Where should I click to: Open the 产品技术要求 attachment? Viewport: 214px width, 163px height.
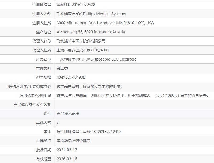coord(68,114)
